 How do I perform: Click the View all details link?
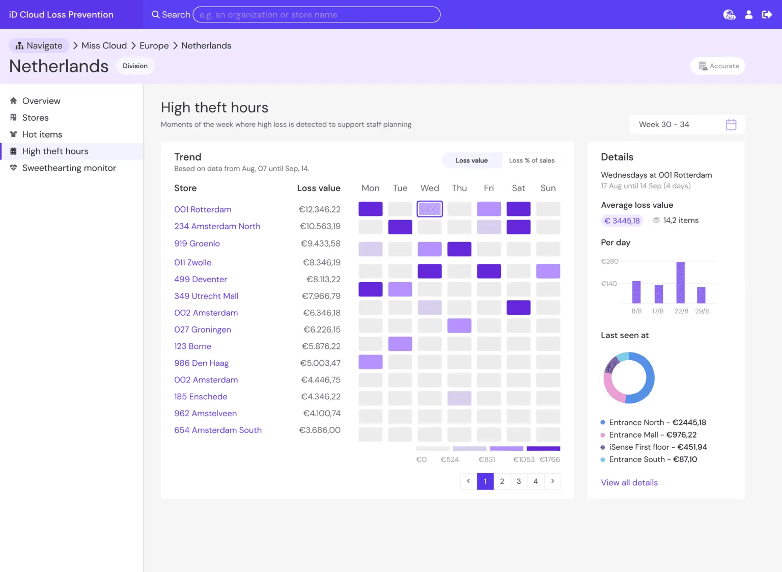(629, 483)
